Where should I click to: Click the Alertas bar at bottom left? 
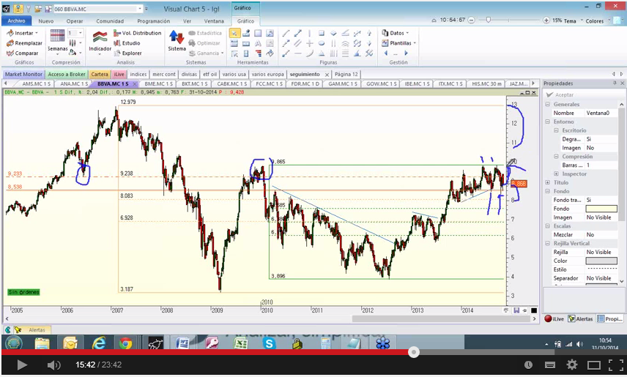(32, 330)
